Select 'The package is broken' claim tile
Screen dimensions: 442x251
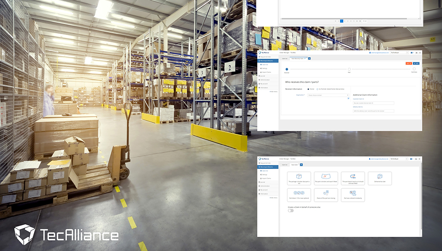[299, 178]
